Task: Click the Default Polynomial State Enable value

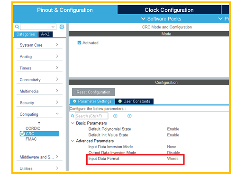Action: pos(173,129)
